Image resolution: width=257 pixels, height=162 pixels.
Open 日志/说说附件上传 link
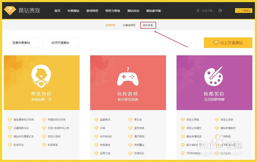coord(58,128)
